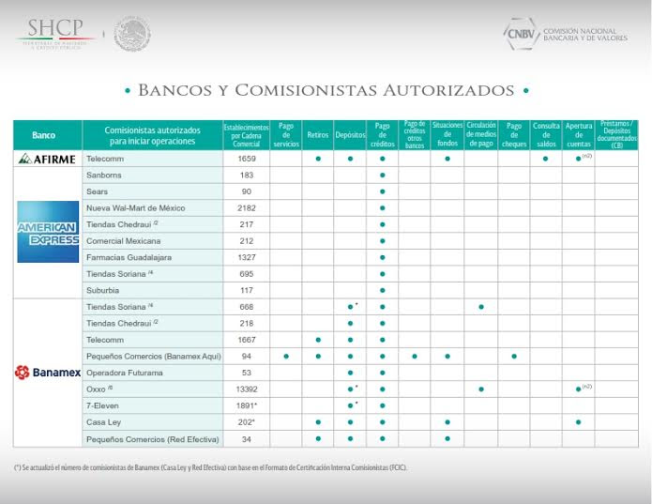The width and height of the screenshot is (652, 504).
Task: Click the Pago de servicios column header
Action: [286, 135]
